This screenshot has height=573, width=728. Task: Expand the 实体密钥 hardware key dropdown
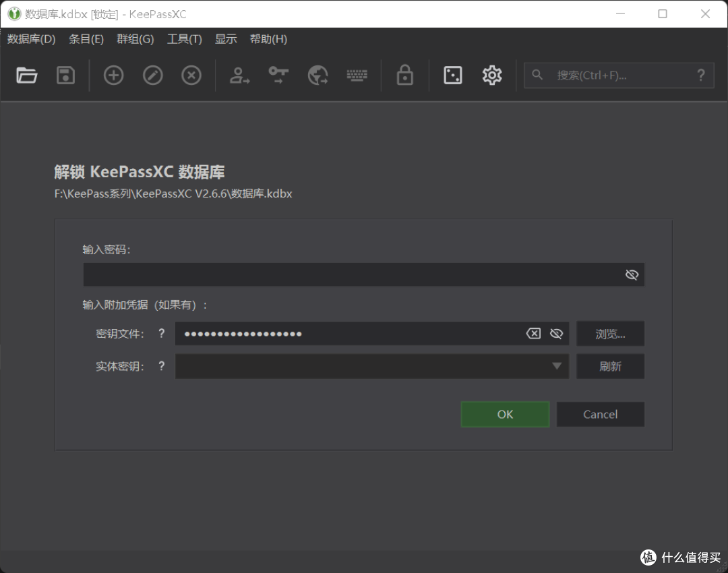[556, 366]
